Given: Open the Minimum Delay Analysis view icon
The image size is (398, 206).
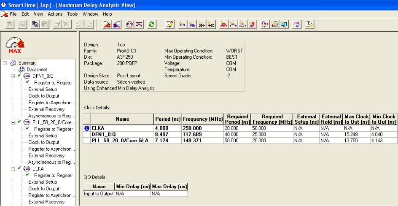Looking at the screenshot, I should tap(116, 24).
